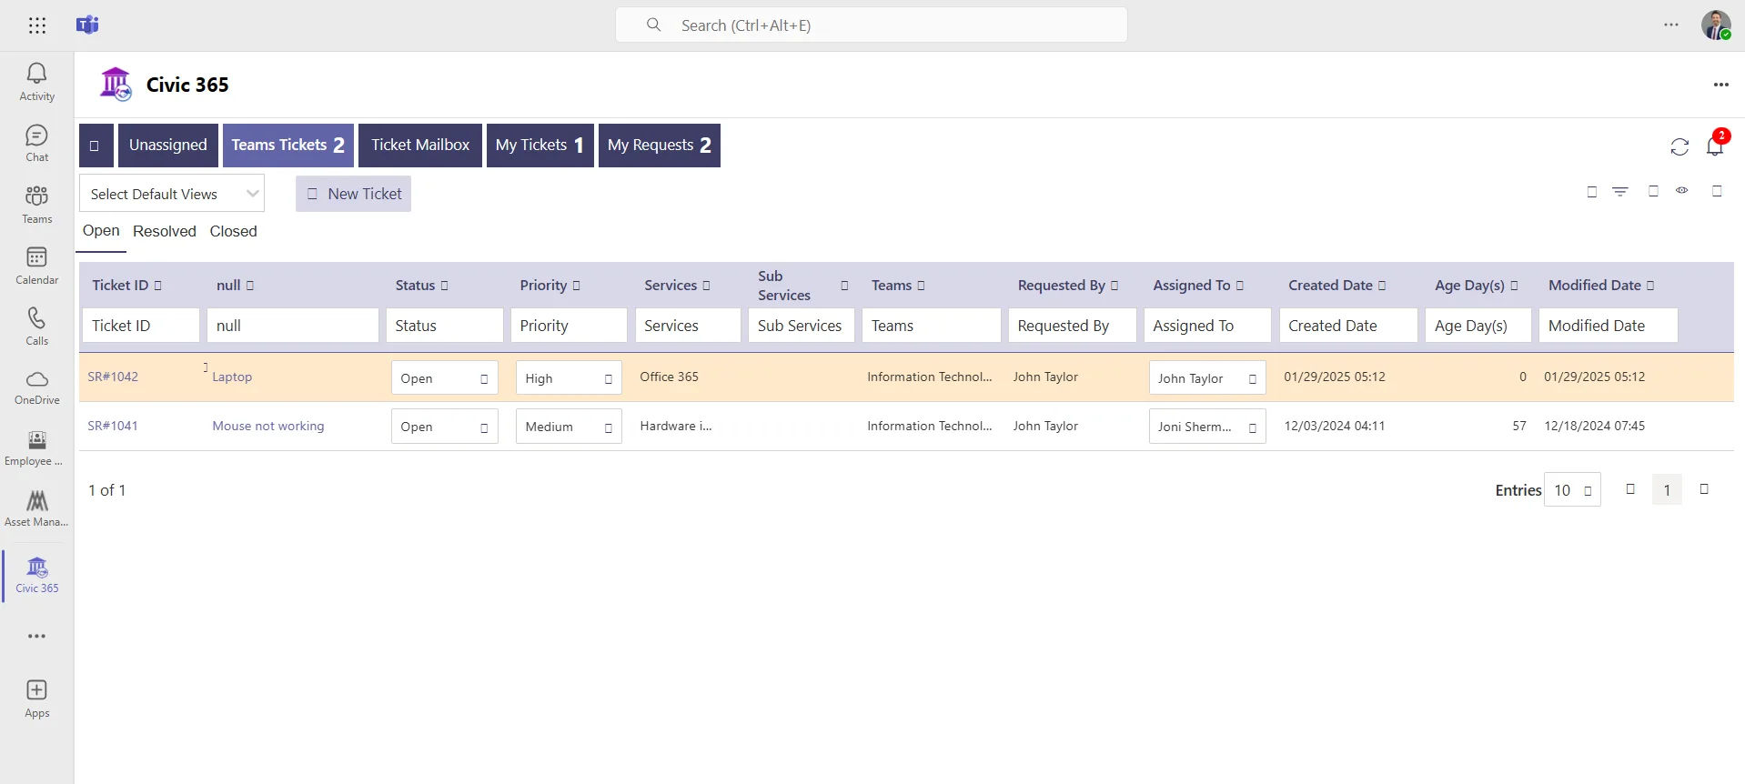Open OneDrive from sidebar

36,387
